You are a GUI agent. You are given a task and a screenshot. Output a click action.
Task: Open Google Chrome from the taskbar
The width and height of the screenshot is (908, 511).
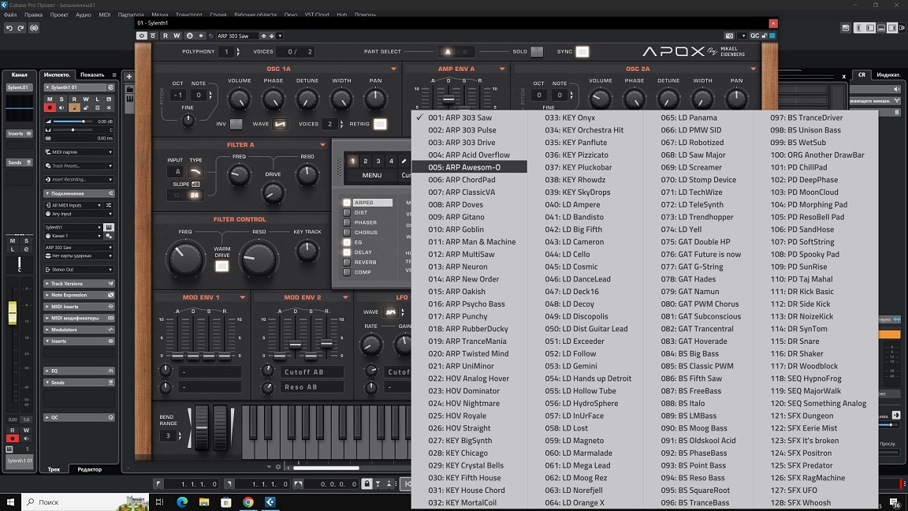(248, 502)
